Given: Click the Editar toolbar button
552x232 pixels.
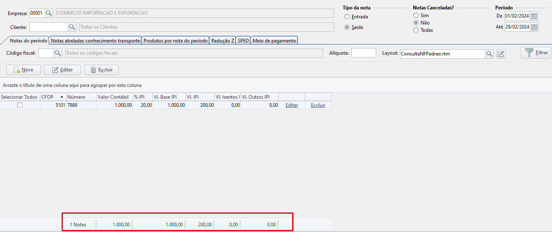Looking at the screenshot, I should [x=62, y=70].
